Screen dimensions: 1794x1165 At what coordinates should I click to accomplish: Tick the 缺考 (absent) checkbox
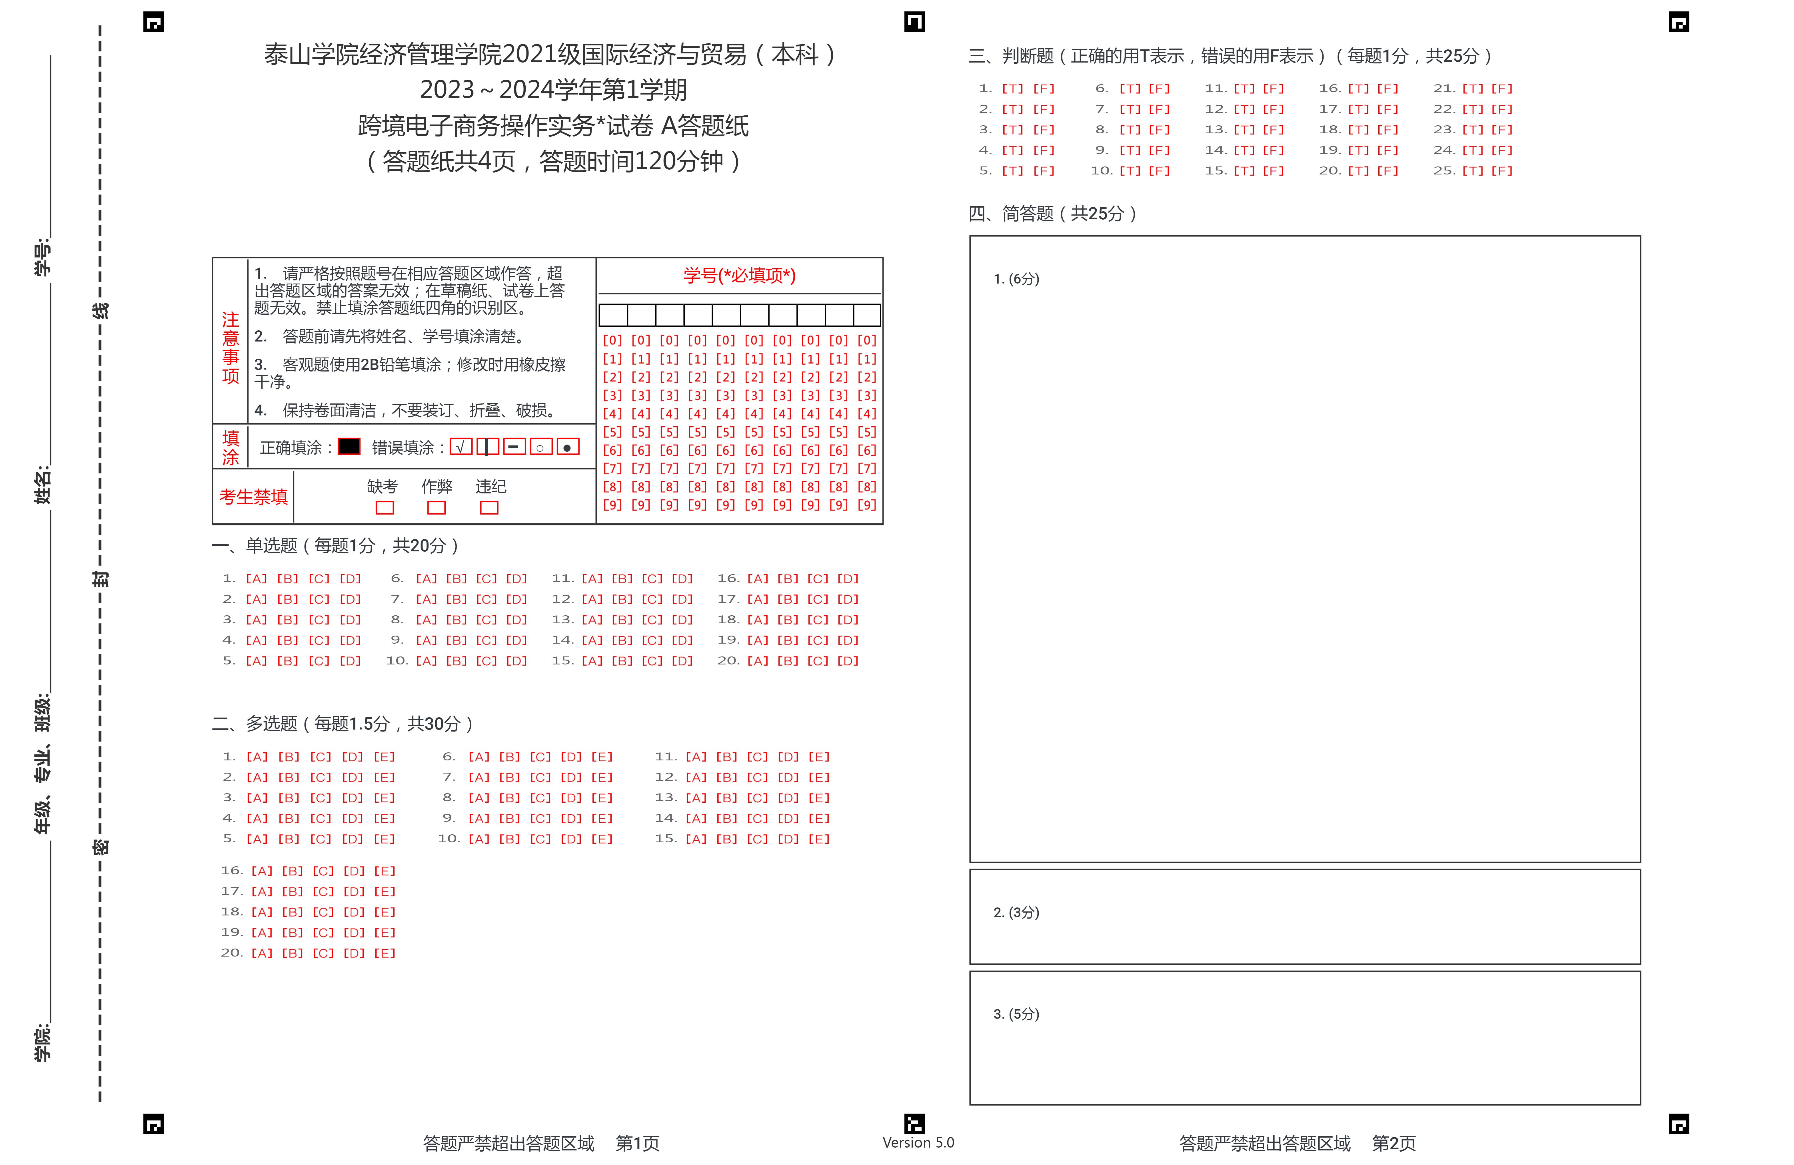[385, 508]
